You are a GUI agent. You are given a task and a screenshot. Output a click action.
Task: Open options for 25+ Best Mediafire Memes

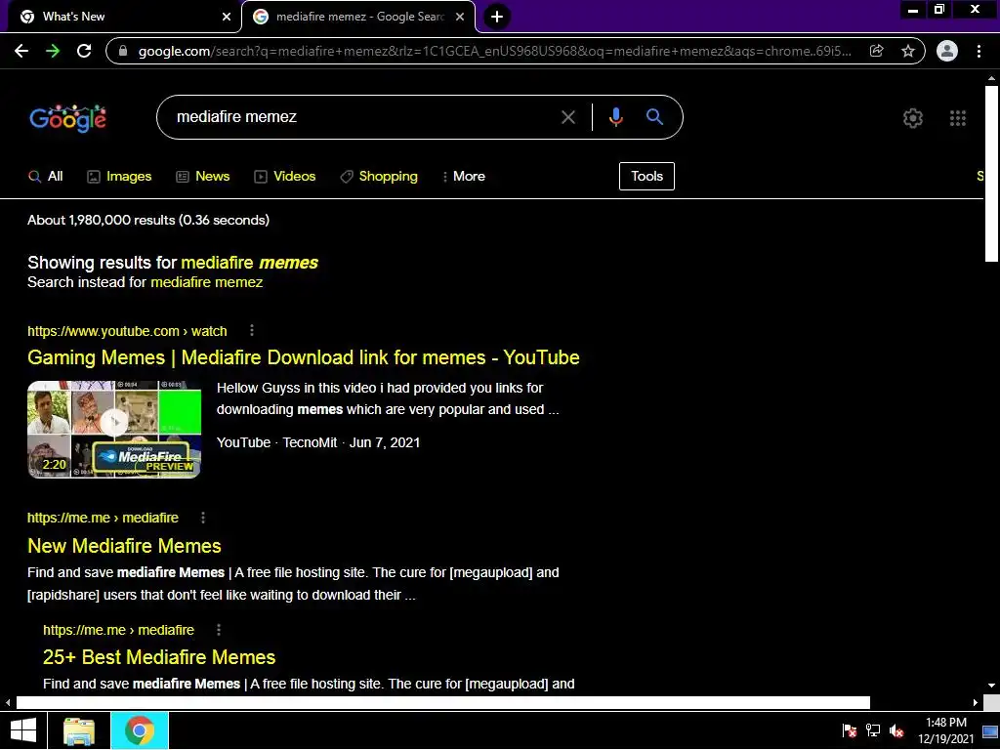point(219,630)
